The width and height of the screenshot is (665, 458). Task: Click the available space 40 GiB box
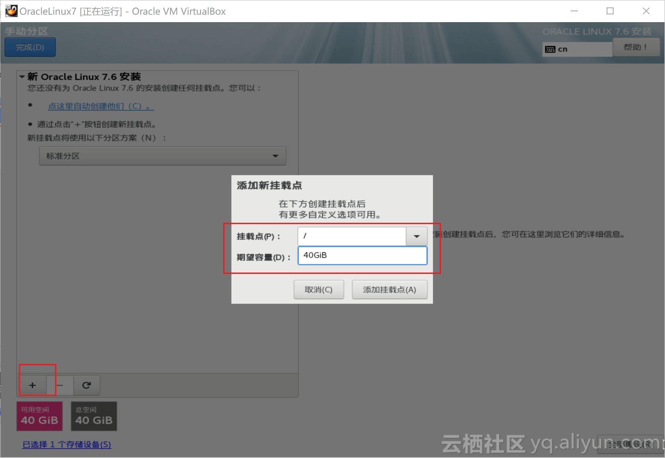[40, 416]
